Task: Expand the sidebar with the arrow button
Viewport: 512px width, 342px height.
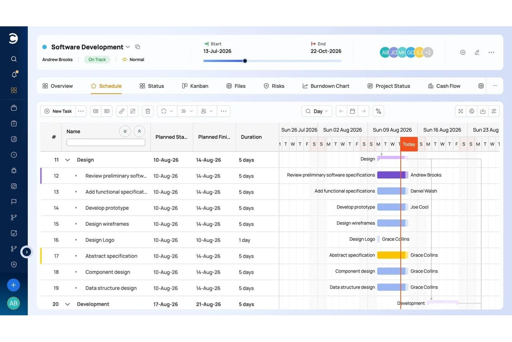Action: coord(27,252)
